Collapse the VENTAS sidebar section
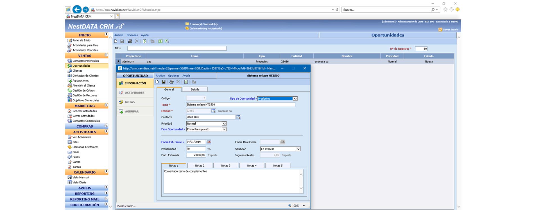Screen dimensions: 534x210 click(106, 55)
